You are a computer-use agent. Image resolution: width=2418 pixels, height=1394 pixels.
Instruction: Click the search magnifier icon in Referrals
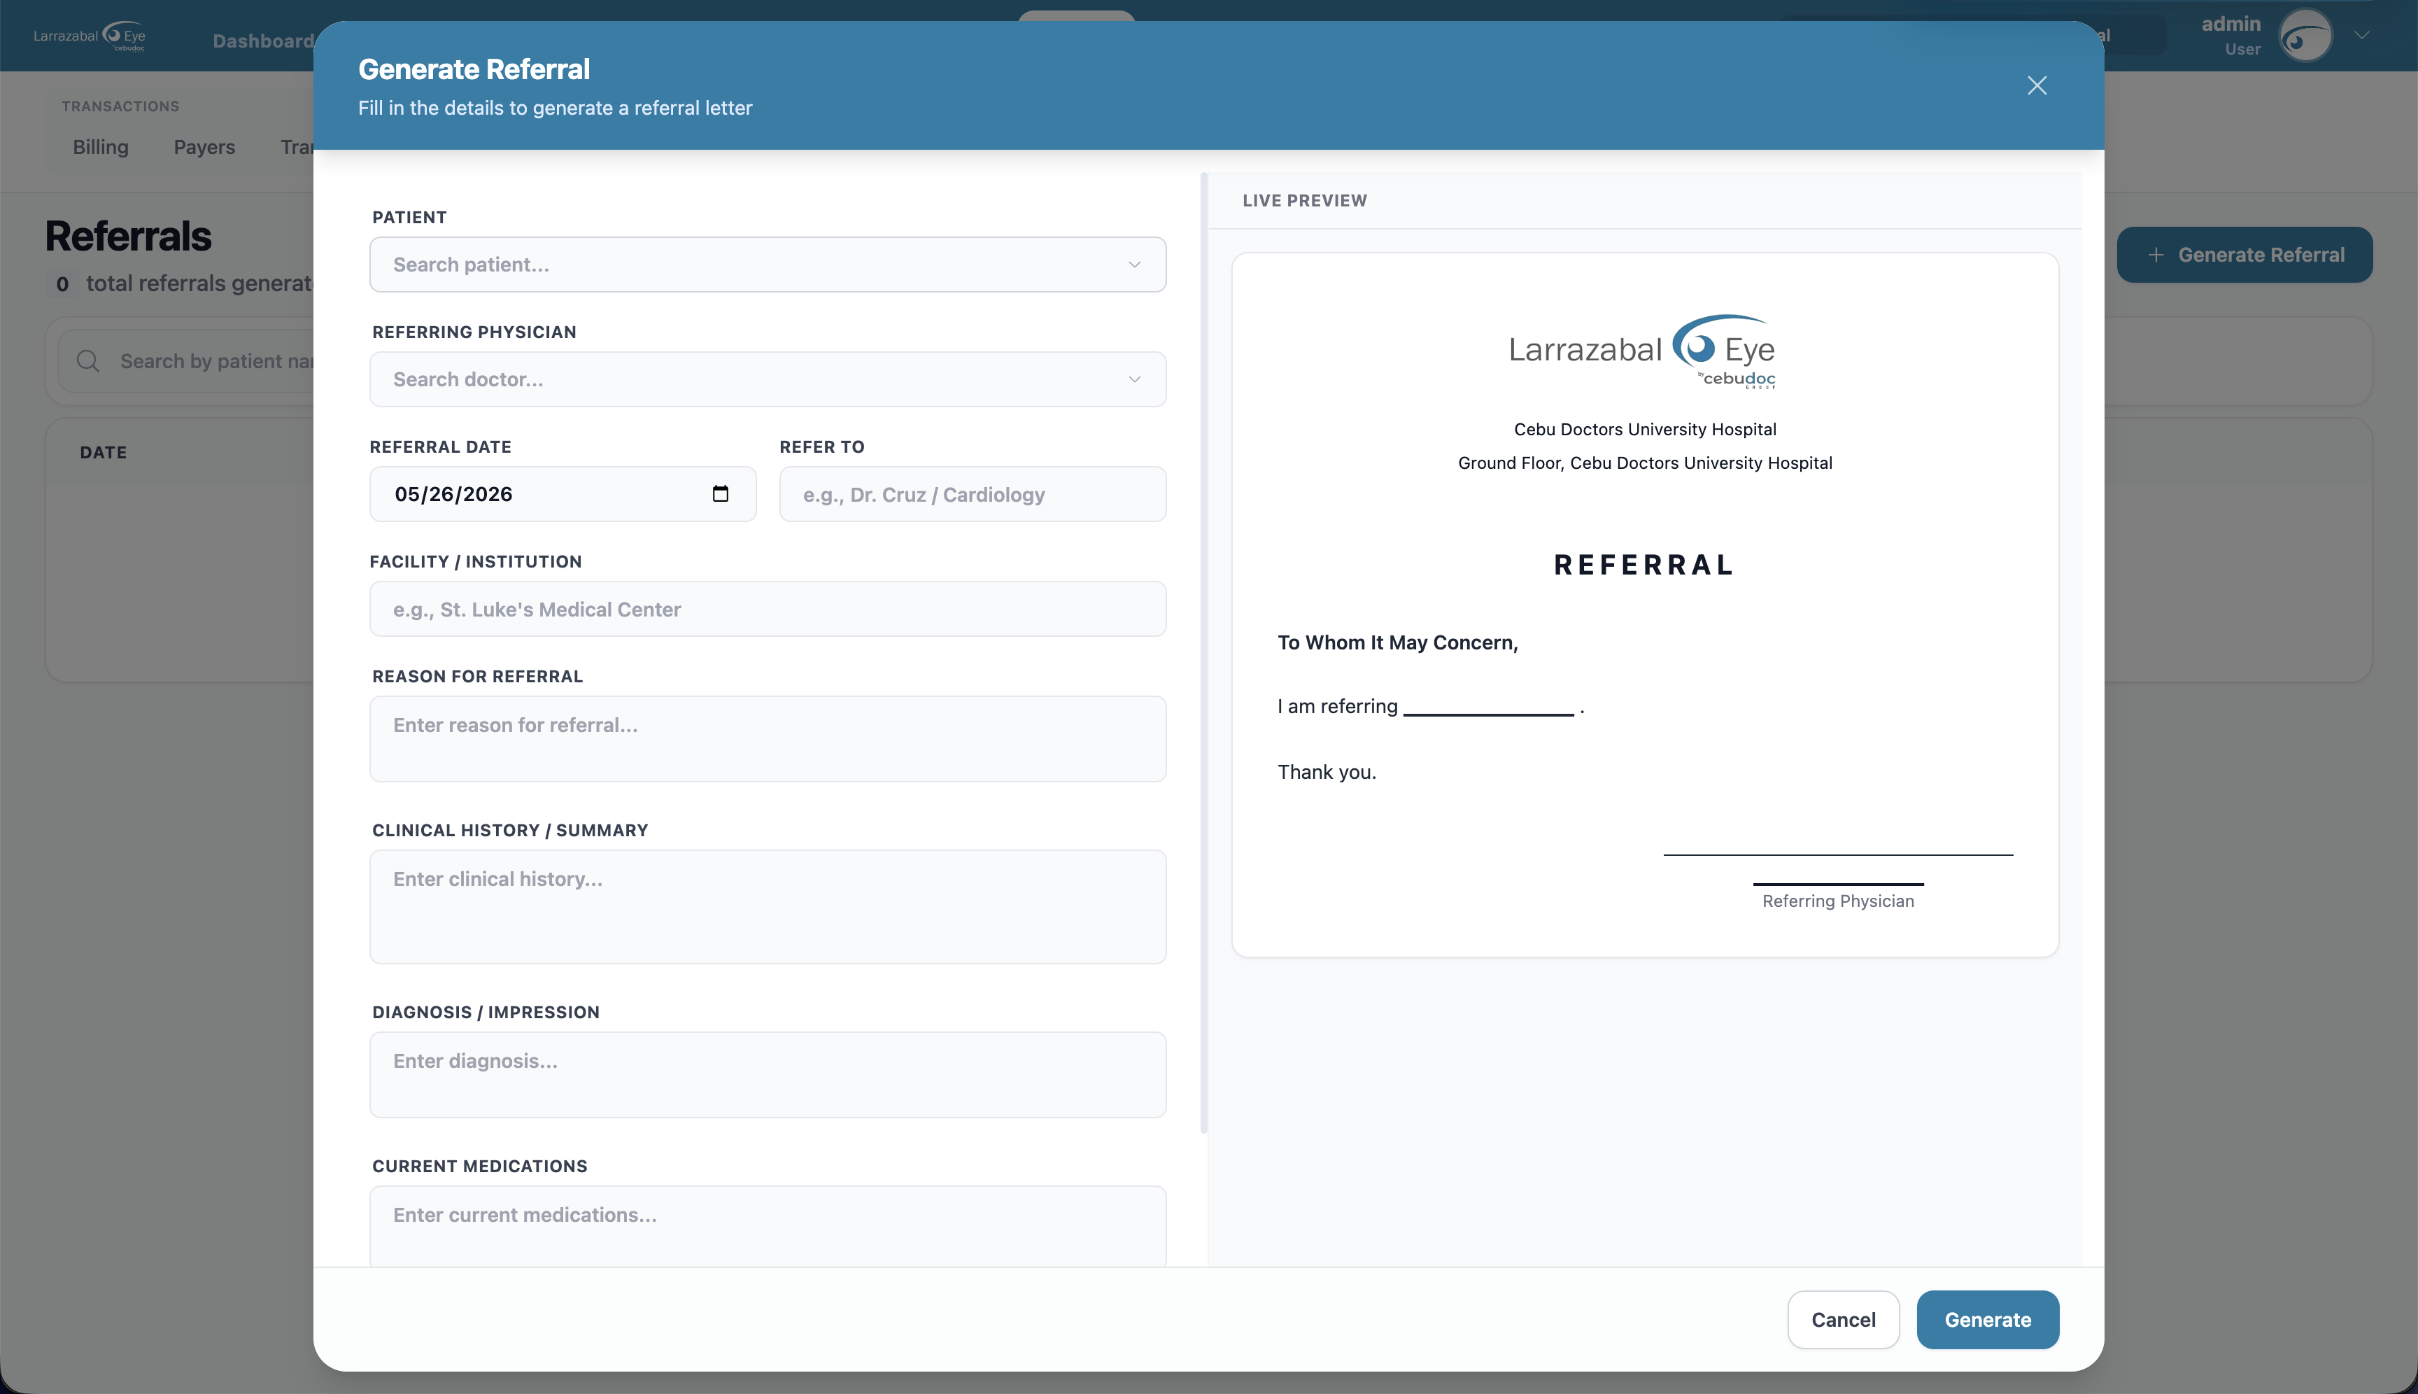pyautogui.click(x=88, y=361)
